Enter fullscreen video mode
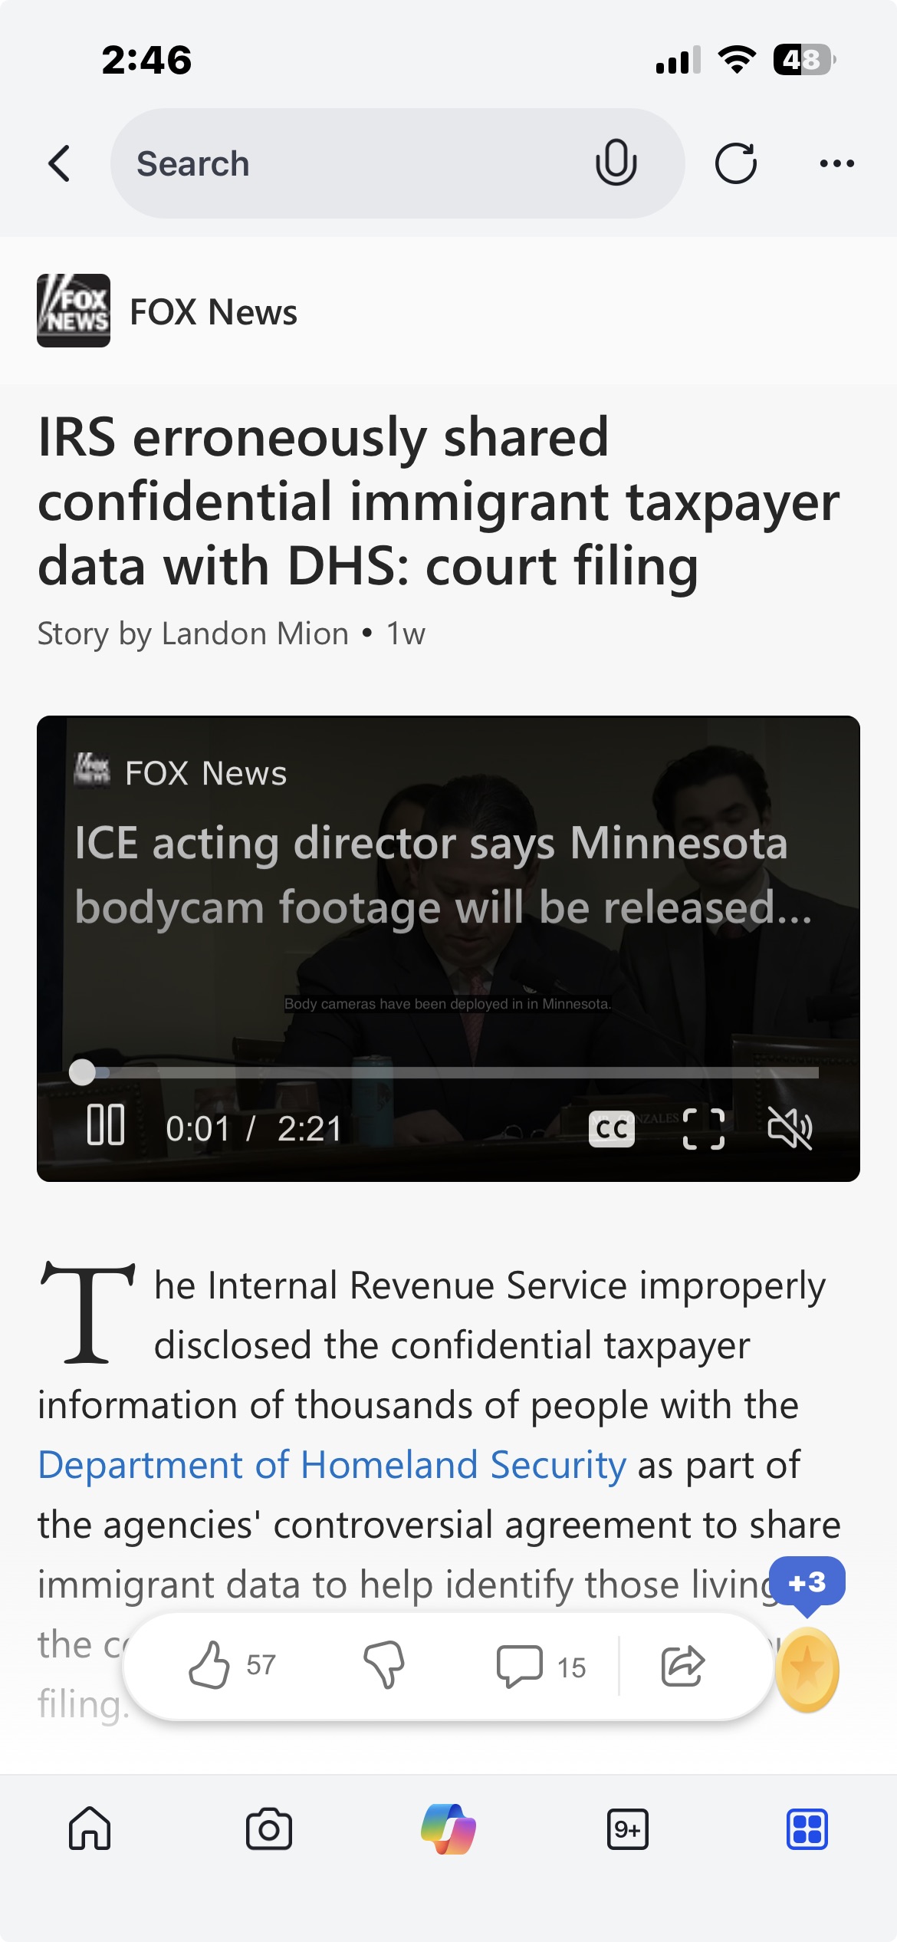The image size is (897, 1942). (703, 1128)
